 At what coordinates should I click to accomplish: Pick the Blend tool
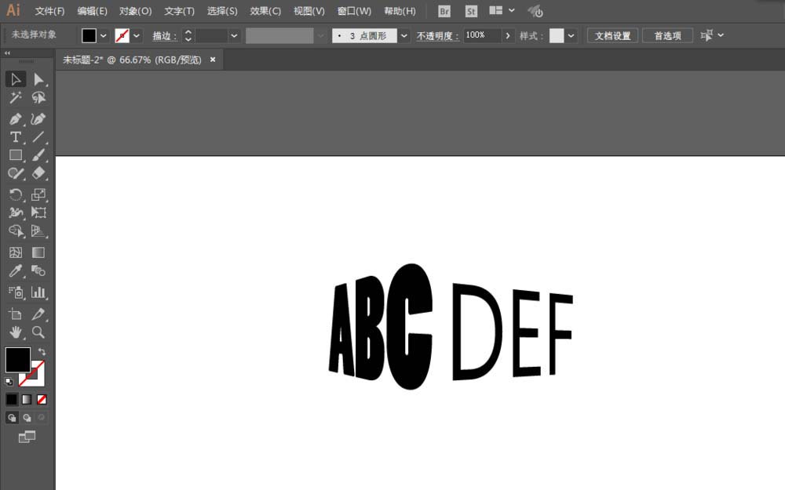coord(38,271)
